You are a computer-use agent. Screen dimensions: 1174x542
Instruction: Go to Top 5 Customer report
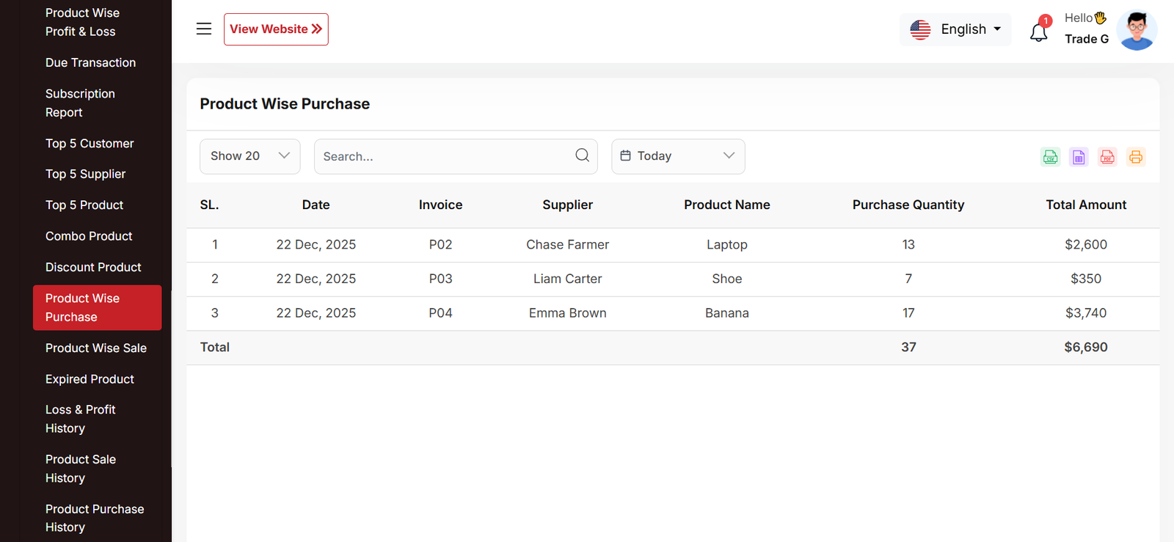tap(90, 144)
